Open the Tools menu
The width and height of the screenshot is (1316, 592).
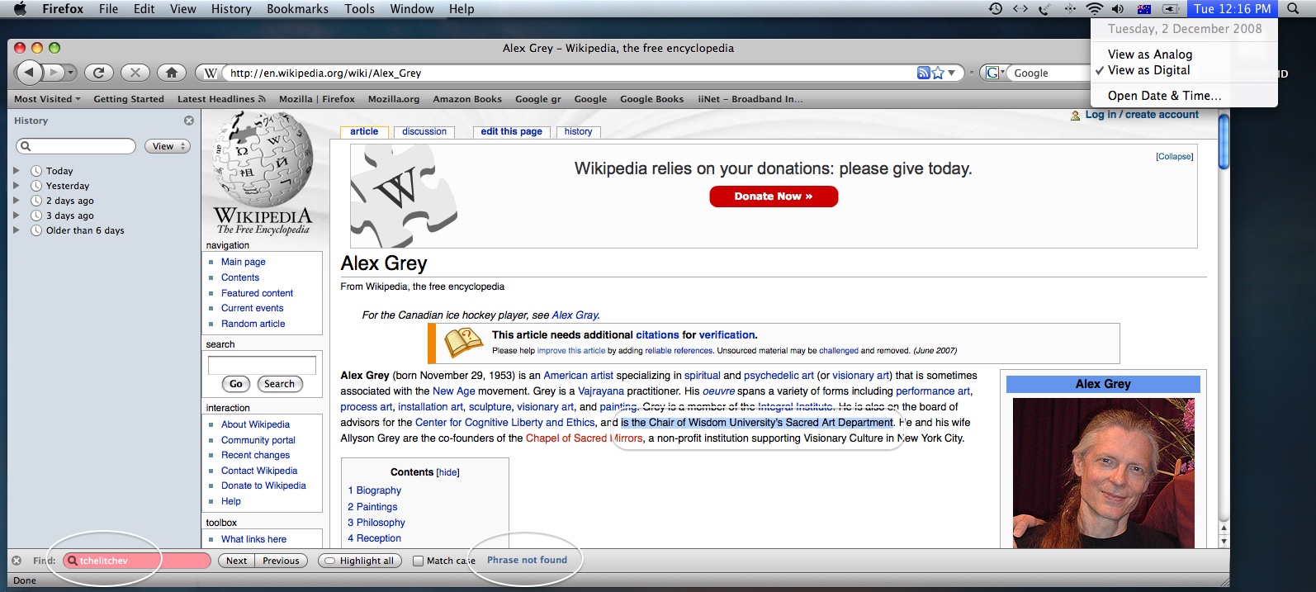359,9
